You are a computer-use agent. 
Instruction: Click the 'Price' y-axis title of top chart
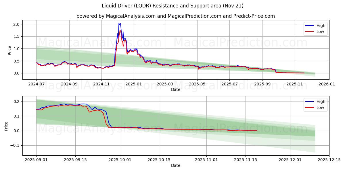[9, 50]
